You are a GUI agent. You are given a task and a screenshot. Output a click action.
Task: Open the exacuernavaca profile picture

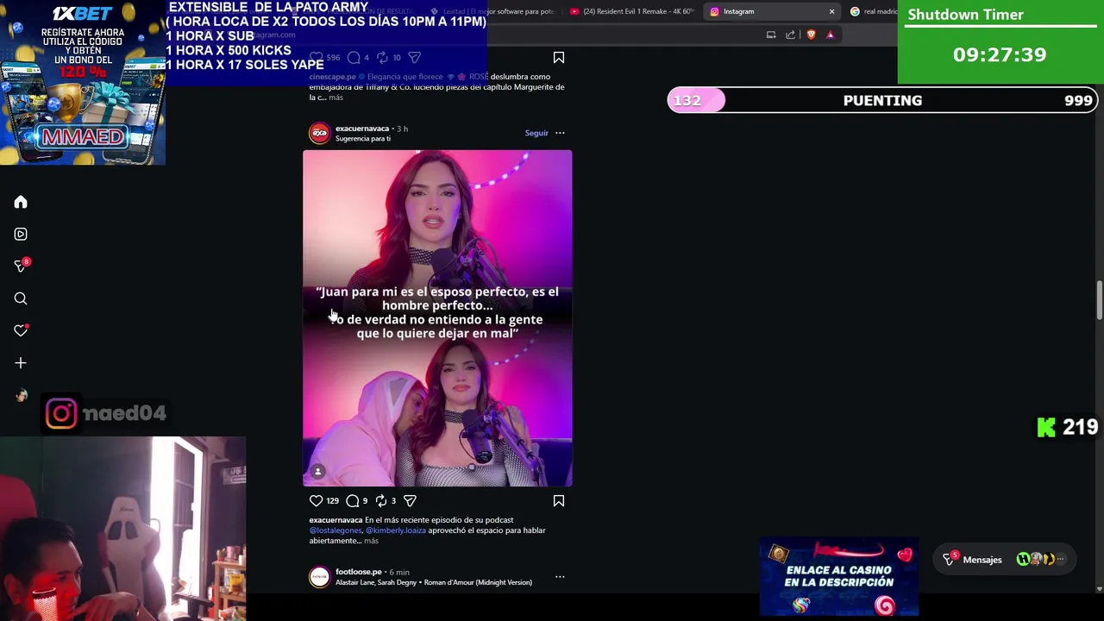[x=320, y=133]
